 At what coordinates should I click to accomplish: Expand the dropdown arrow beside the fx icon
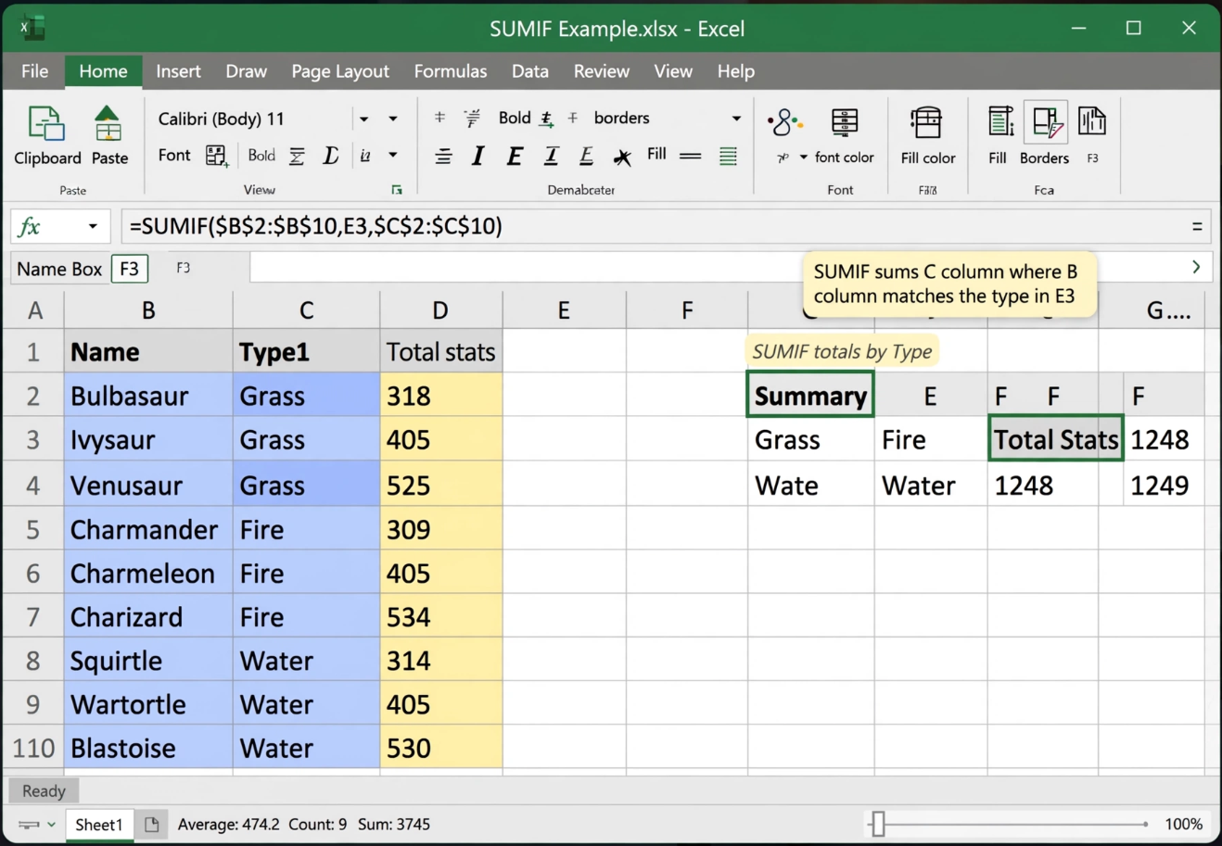coord(93,226)
